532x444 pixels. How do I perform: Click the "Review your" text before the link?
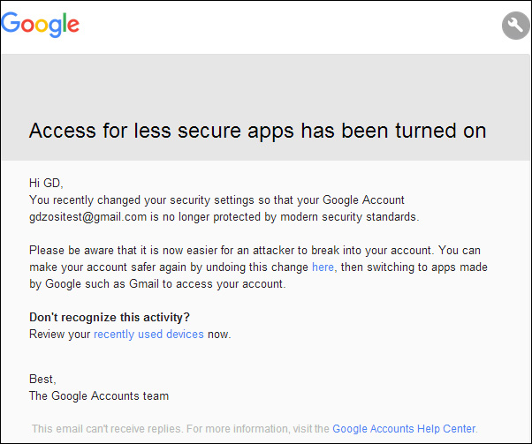[59, 334]
